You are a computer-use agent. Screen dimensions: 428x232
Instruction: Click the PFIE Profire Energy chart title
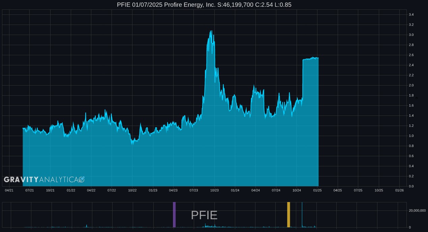click(204, 5)
